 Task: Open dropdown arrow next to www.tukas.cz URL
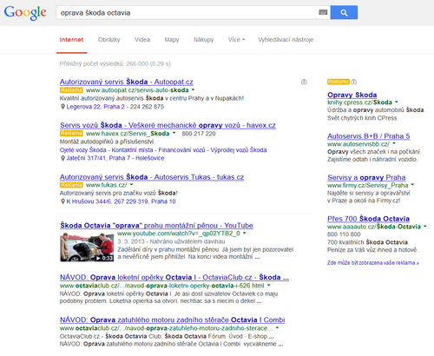coord(131,185)
